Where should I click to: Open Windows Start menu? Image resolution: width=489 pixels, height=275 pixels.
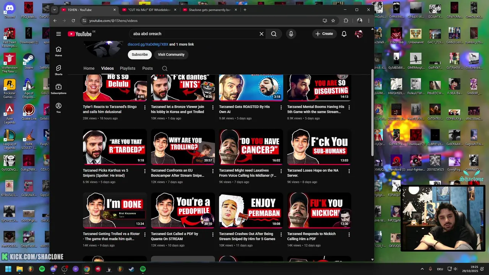pos(8,269)
